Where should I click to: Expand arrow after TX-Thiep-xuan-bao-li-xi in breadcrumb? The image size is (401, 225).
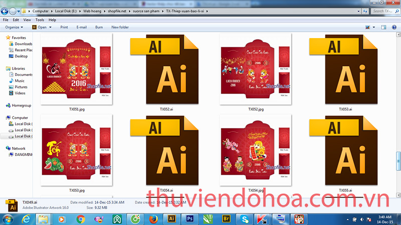[x=207, y=11]
